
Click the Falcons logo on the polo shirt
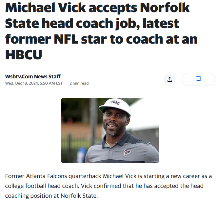pos(127,153)
